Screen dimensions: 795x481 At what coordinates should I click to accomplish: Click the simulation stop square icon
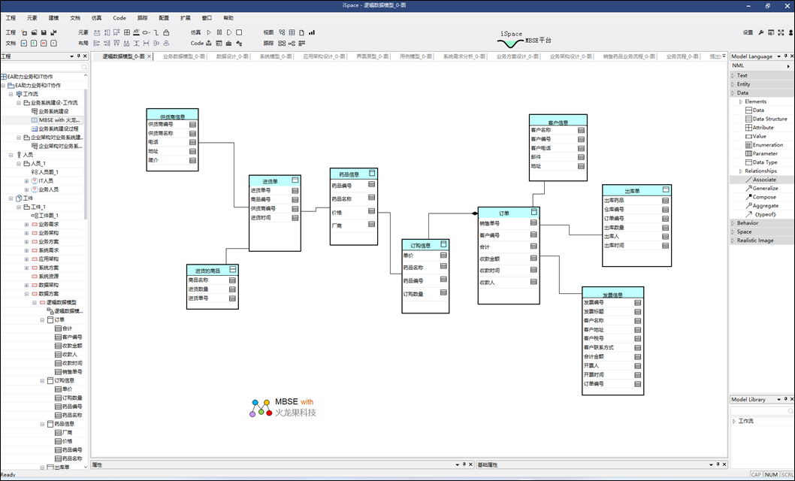239,32
